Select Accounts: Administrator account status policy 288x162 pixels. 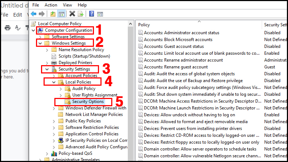point(181,33)
